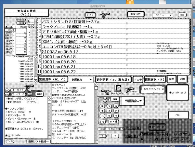
Task: Select the 英 key on the kana keypad
Action: click(x=102, y=106)
